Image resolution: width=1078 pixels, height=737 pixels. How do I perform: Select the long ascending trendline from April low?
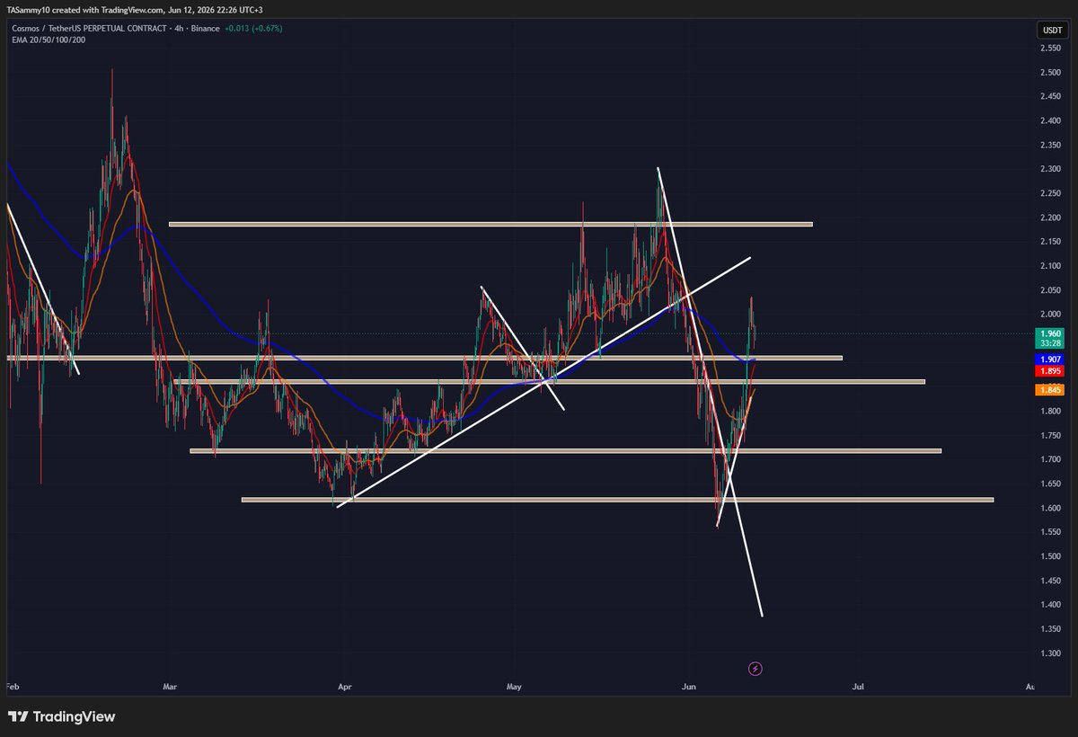coord(543,383)
